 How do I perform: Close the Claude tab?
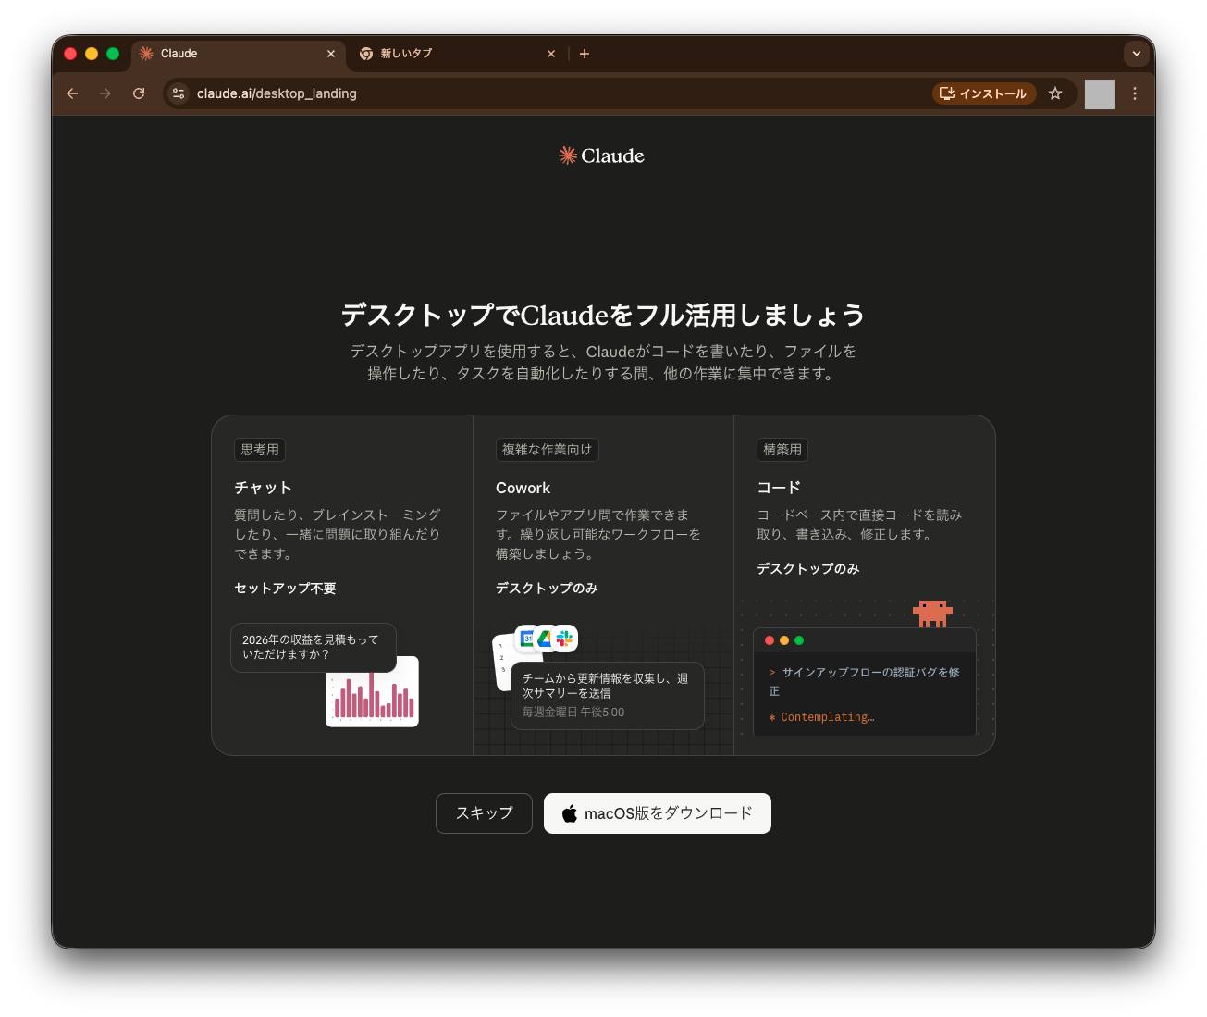[x=331, y=54]
